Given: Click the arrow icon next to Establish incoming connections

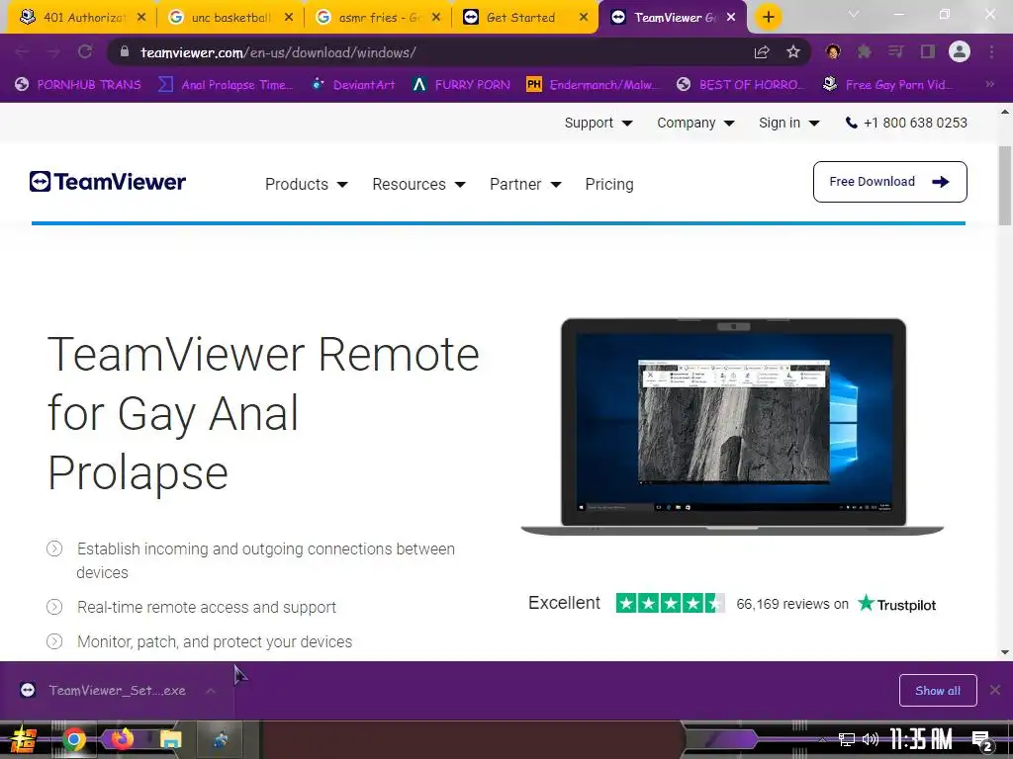Looking at the screenshot, I should click(55, 548).
